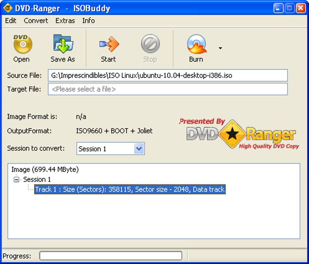
Task: Select the Image (699.44 MByte) root item
Action: pyautogui.click(x=45, y=169)
